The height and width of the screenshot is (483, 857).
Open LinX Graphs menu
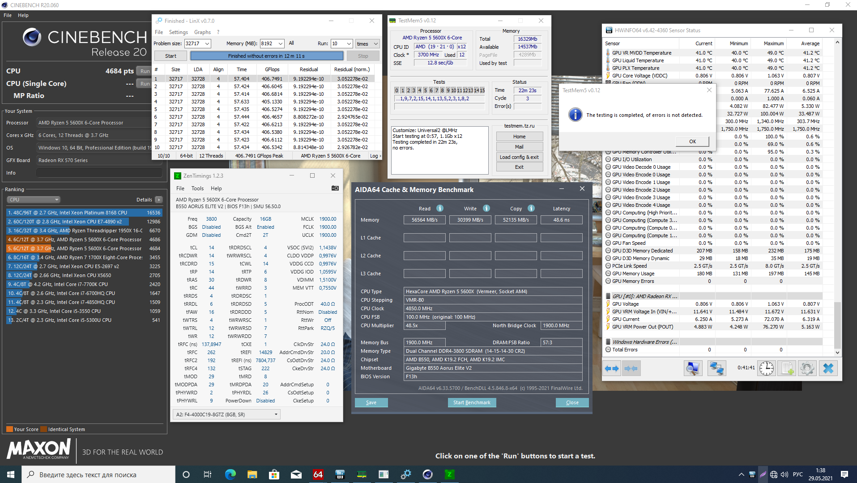tap(202, 32)
